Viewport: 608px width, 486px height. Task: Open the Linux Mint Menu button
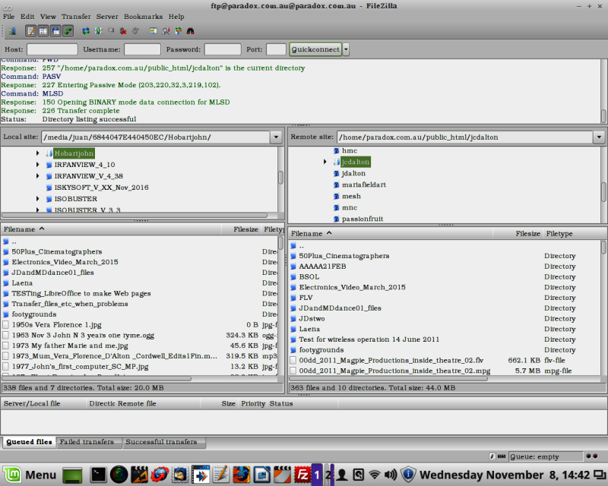30,475
